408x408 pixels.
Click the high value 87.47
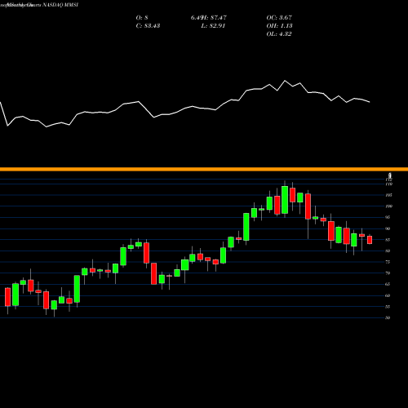click(219, 18)
